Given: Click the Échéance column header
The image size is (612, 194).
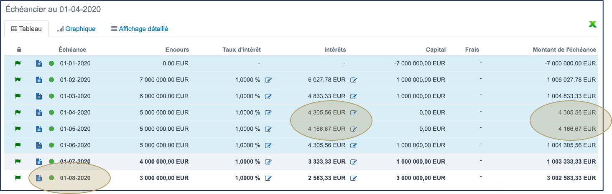Looking at the screenshot, I should pos(72,50).
